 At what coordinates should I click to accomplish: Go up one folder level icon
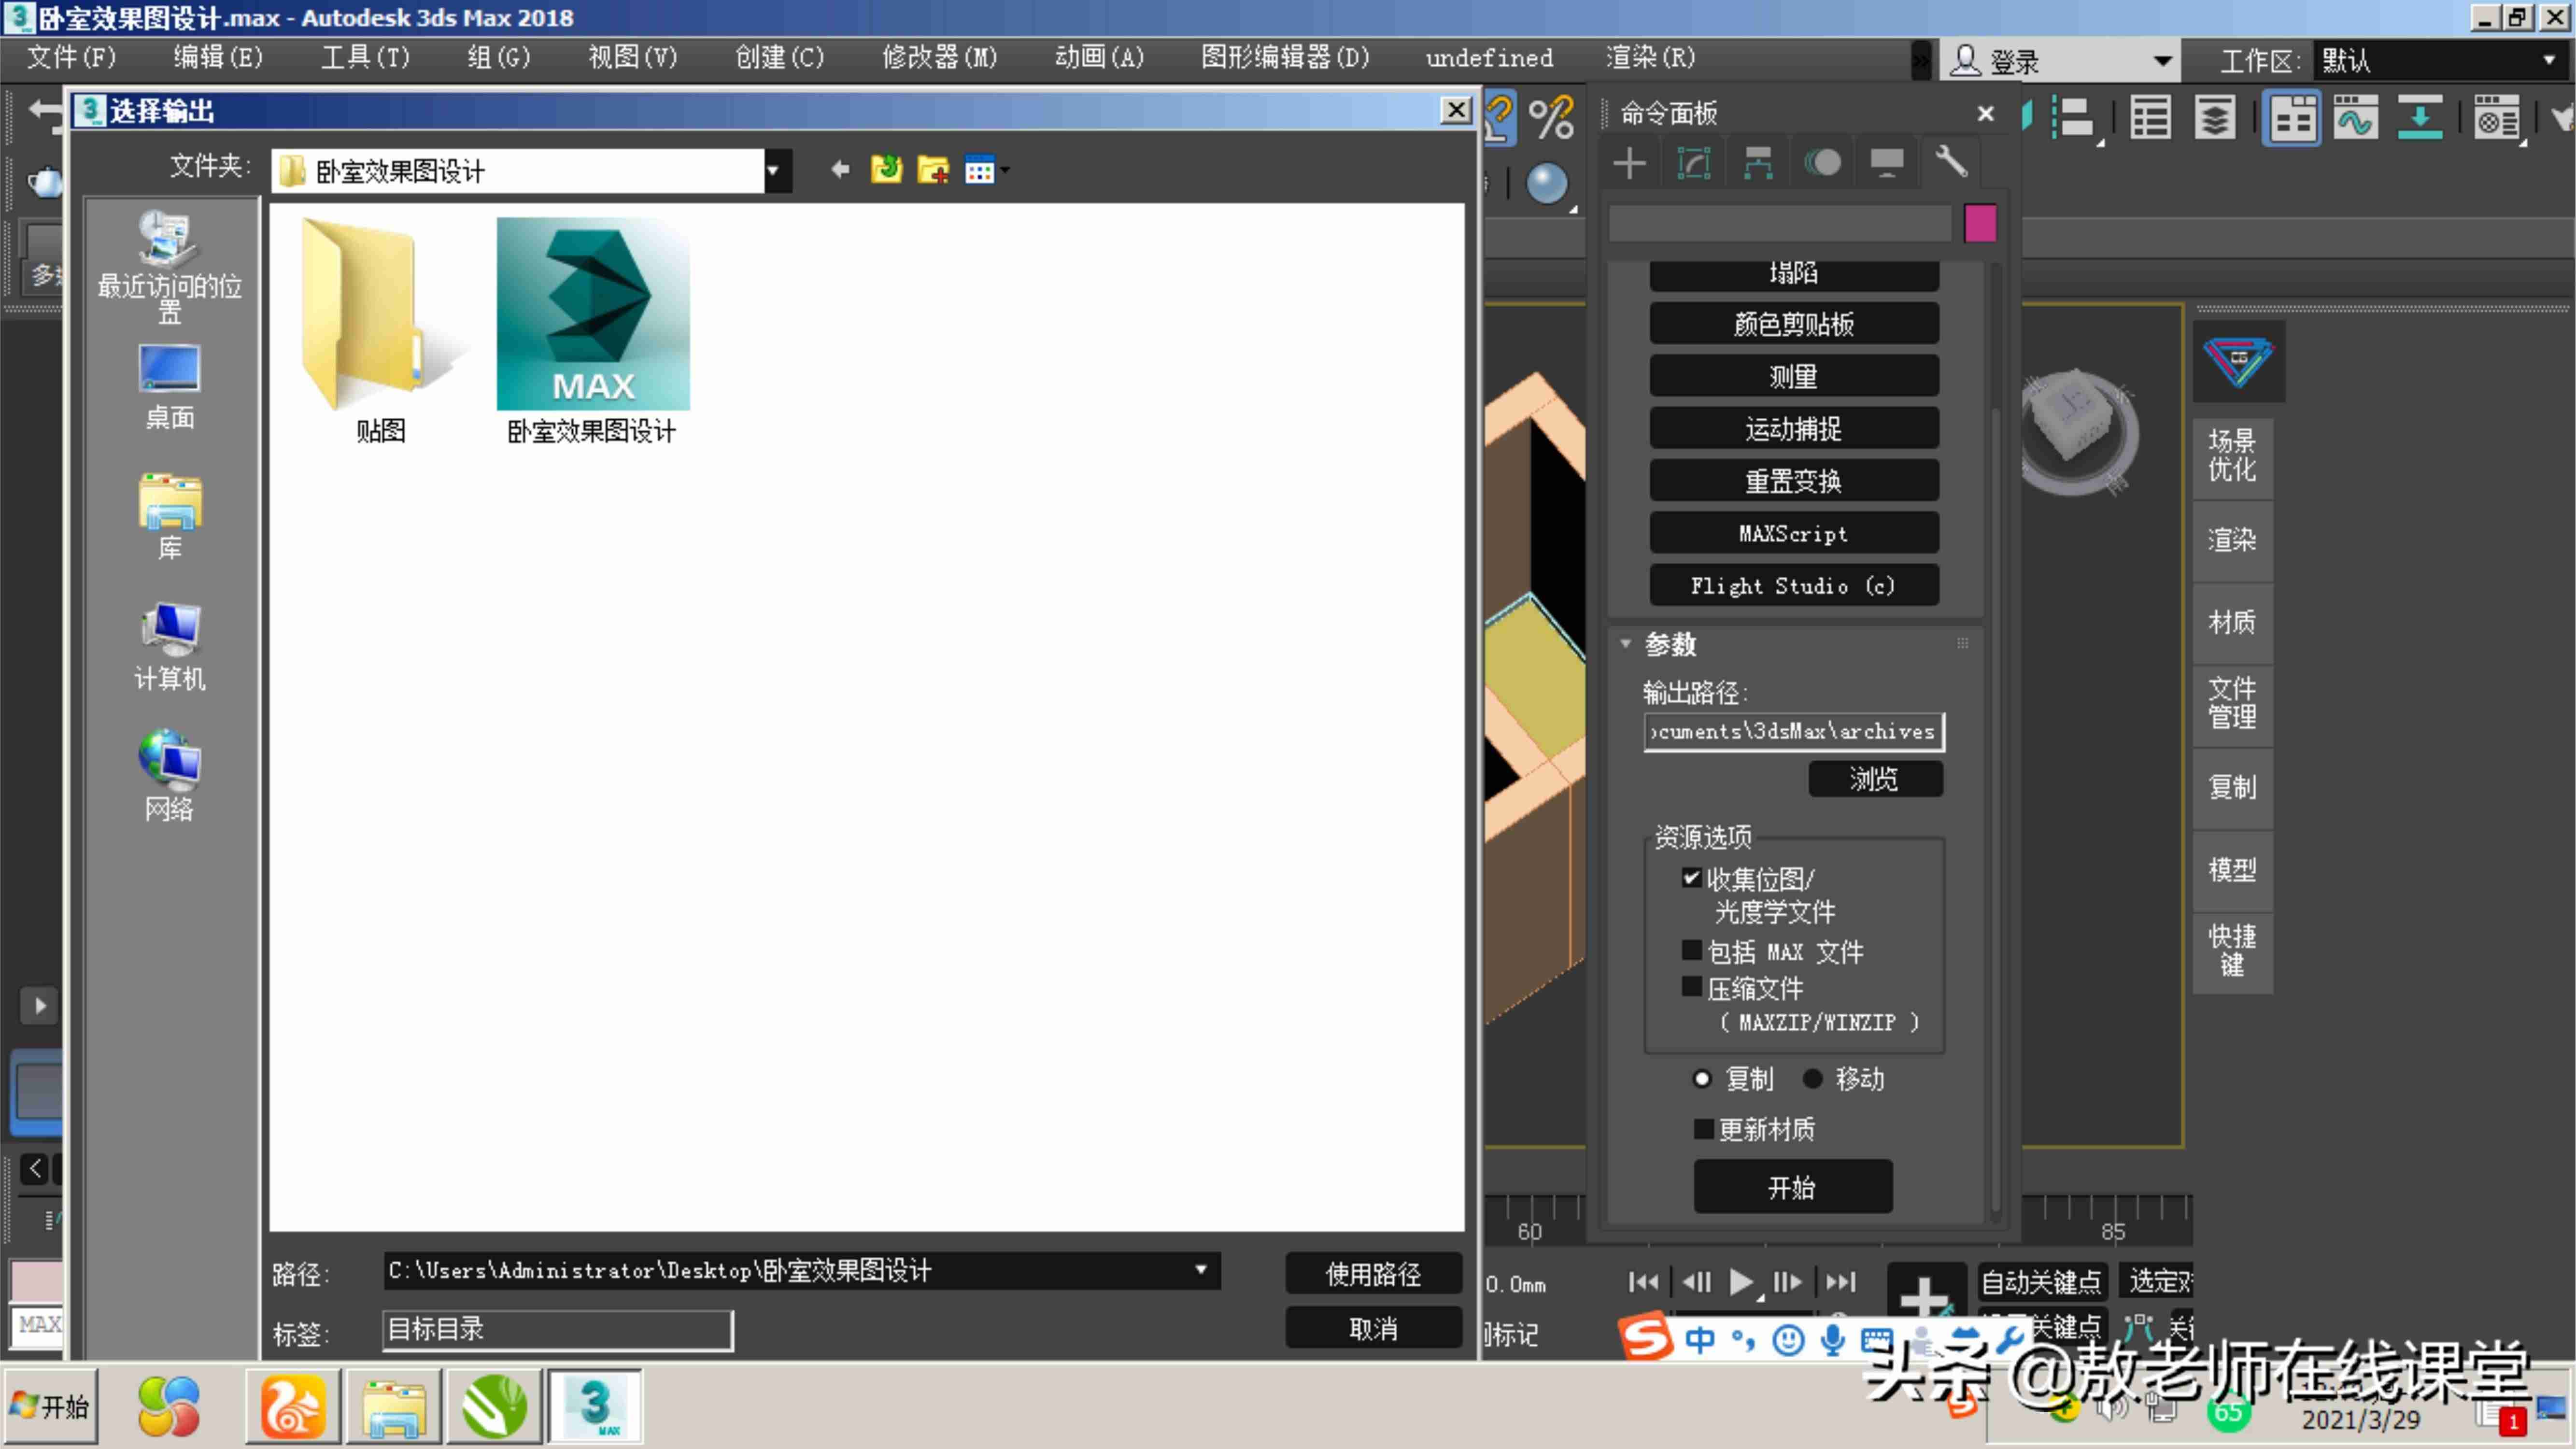pyautogui.click(x=886, y=170)
